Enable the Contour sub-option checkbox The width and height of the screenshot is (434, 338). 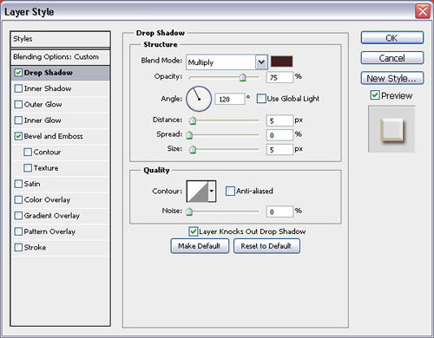tap(28, 152)
